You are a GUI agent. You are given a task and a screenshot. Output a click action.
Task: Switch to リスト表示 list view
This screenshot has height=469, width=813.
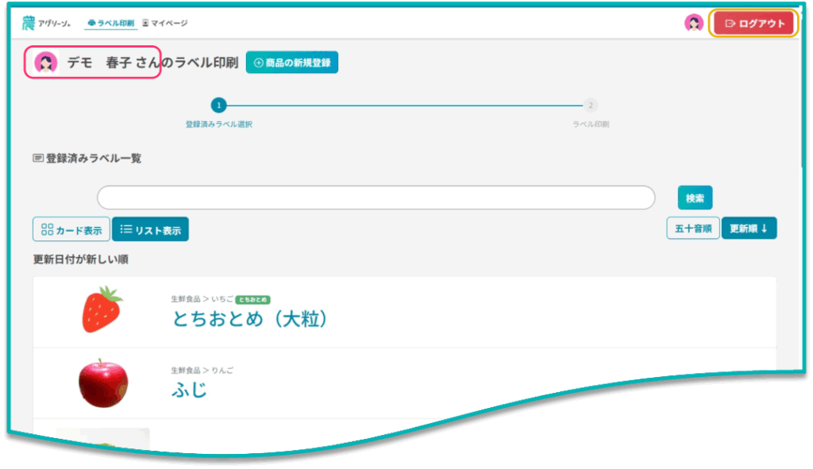pos(150,230)
